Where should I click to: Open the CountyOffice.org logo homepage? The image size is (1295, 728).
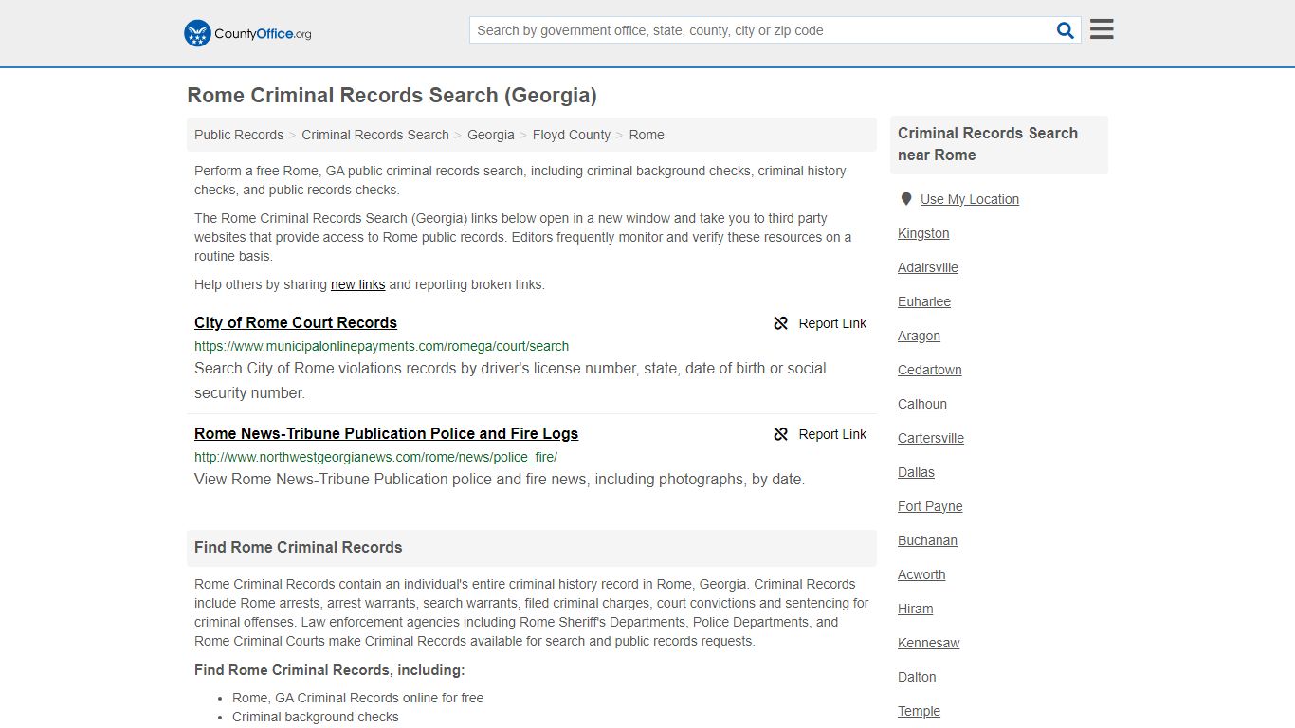pyautogui.click(x=247, y=33)
